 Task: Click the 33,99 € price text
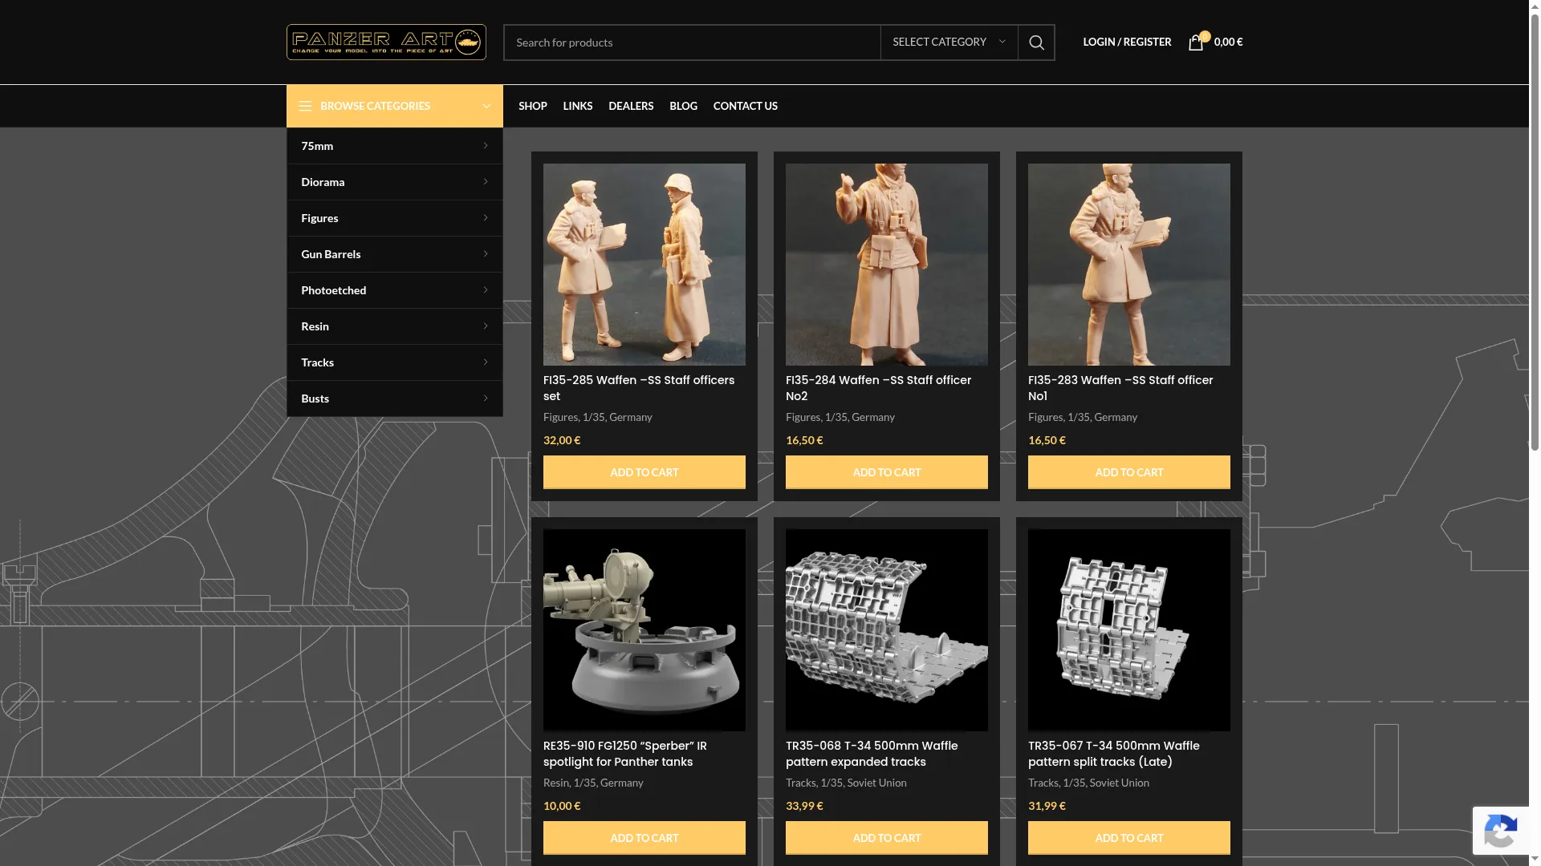[804, 806]
